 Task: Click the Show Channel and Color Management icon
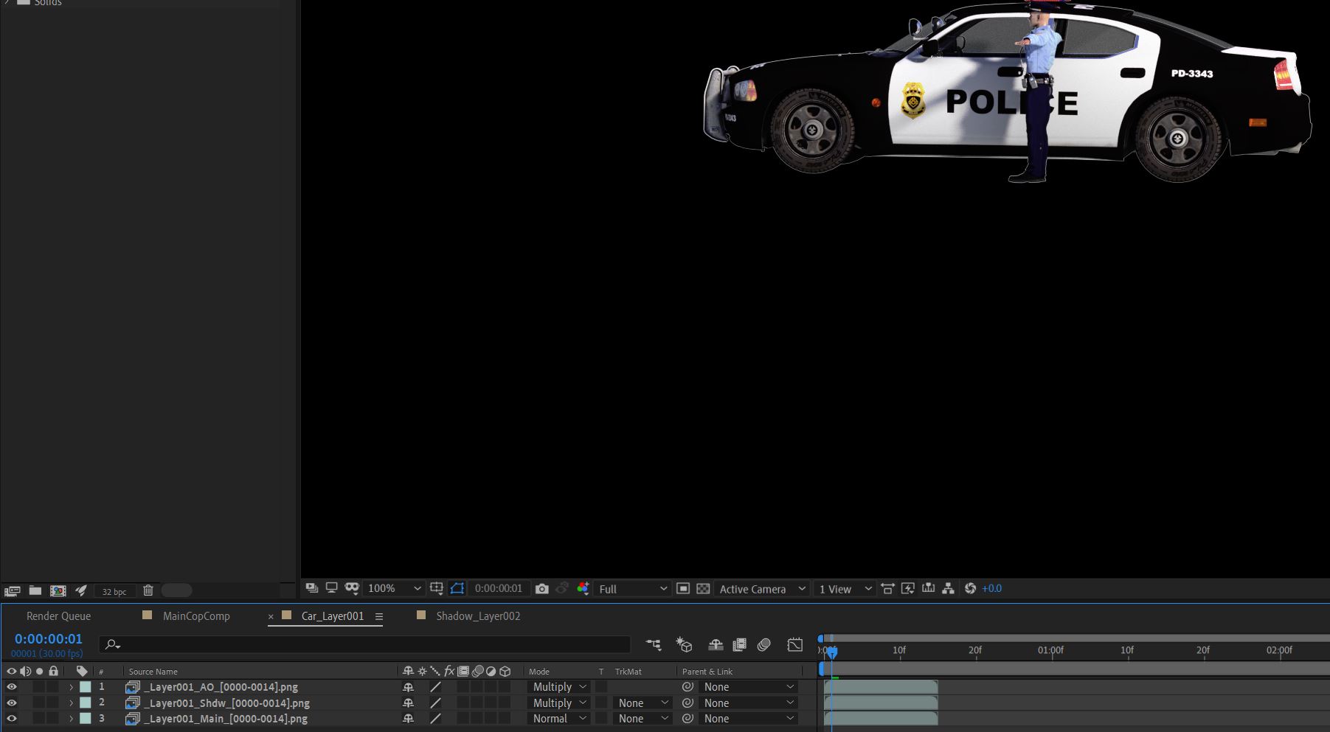(x=583, y=588)
